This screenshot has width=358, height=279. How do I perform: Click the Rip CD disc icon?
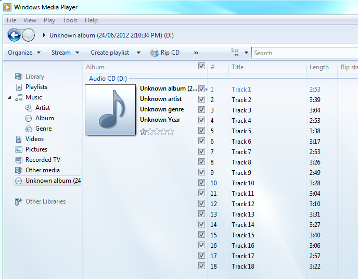pyautogui.click(x=154, y=53)
